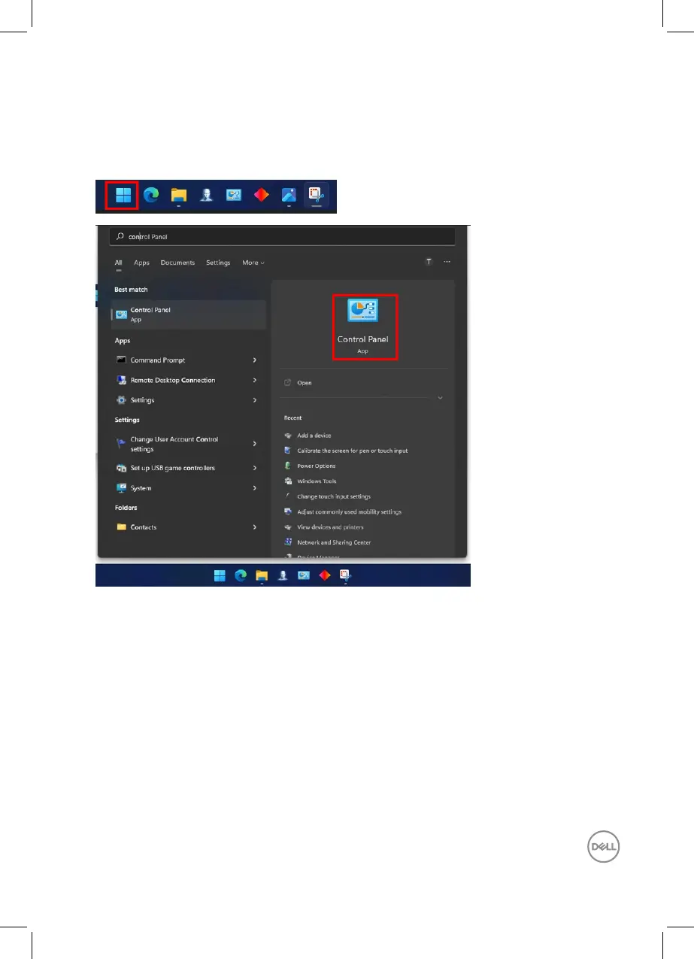The image size is (694, 959).
Task: Click Open under Control Panel preview
Action: tap(304, 383)
